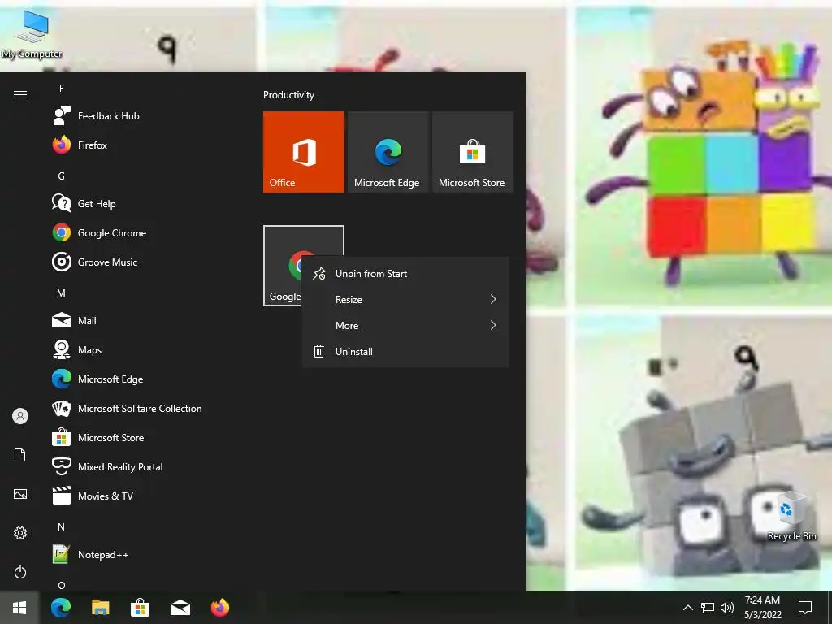Open the user account icon in Start
This screenshot has height=624, width=832.
coord(20,416)
